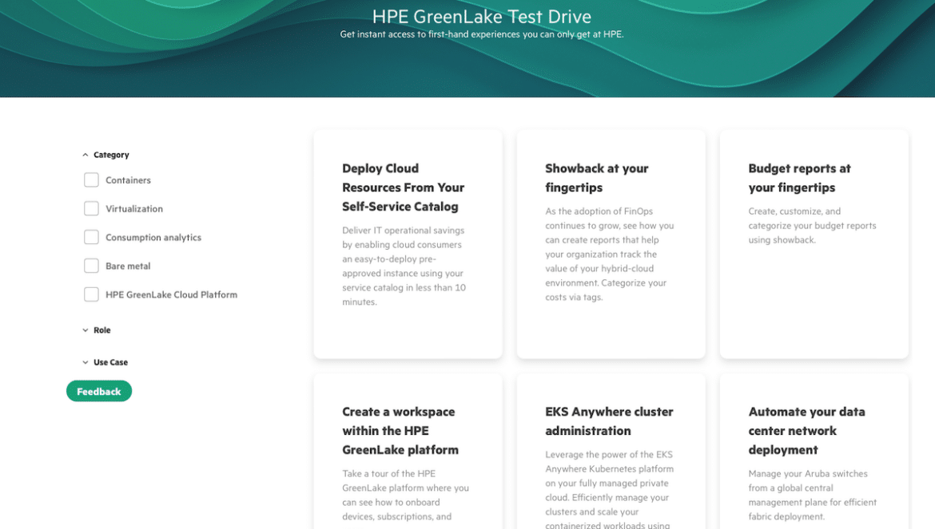The image size is (935, 529).
Task: Tick the Virtualization filter checkbox
Action: click(x=91, y=208)
